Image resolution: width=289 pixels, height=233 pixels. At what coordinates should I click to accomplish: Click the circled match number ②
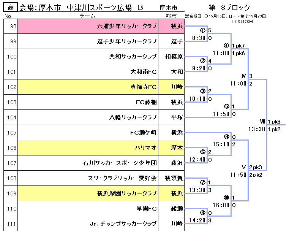[x=202, y=60]
